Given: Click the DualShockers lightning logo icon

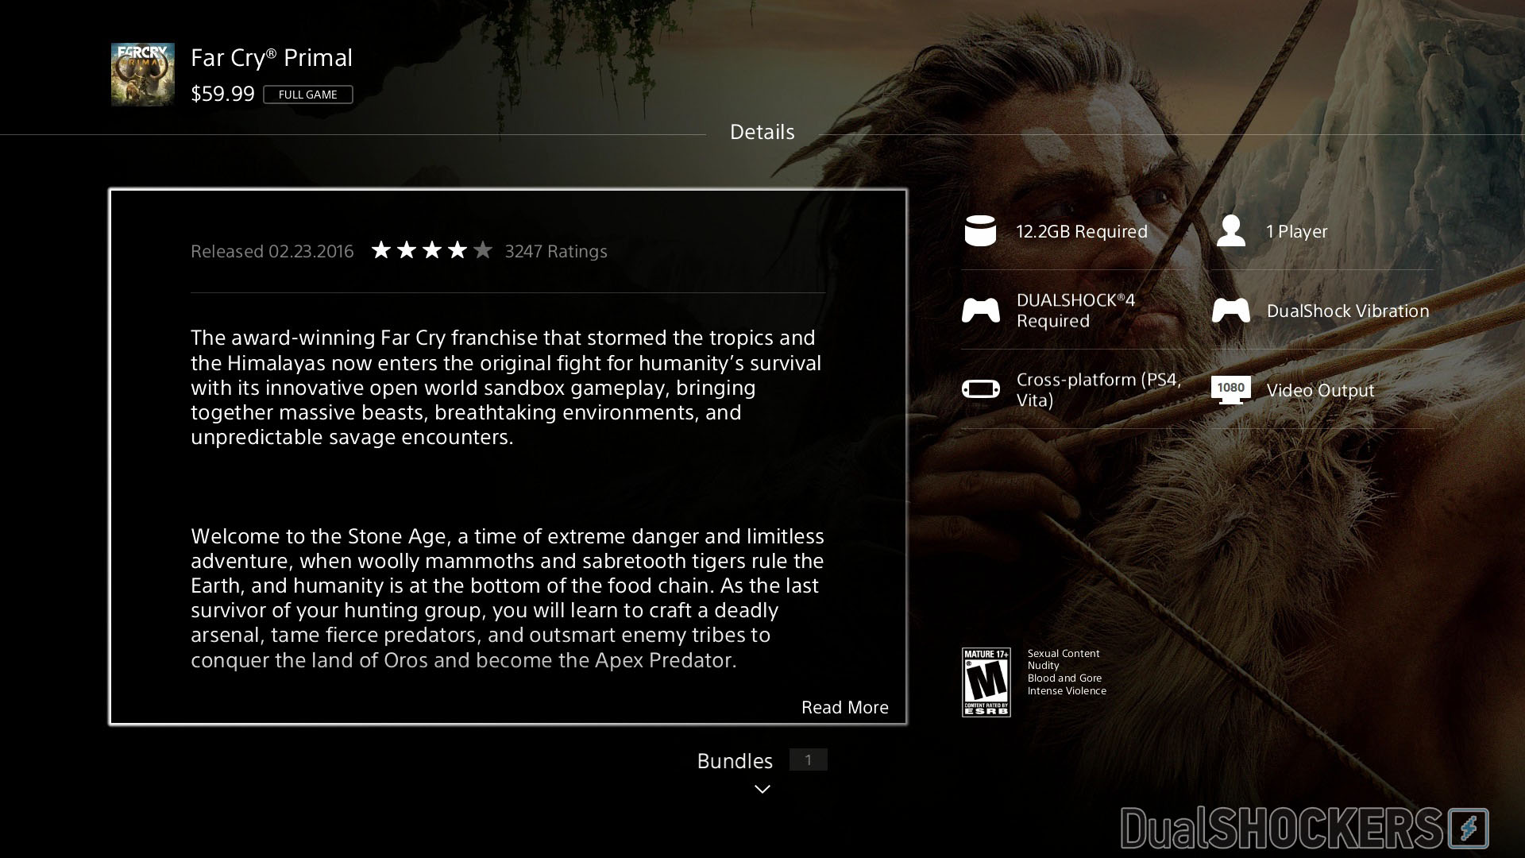Looking at the screenshot, I should pos(1468,829).
